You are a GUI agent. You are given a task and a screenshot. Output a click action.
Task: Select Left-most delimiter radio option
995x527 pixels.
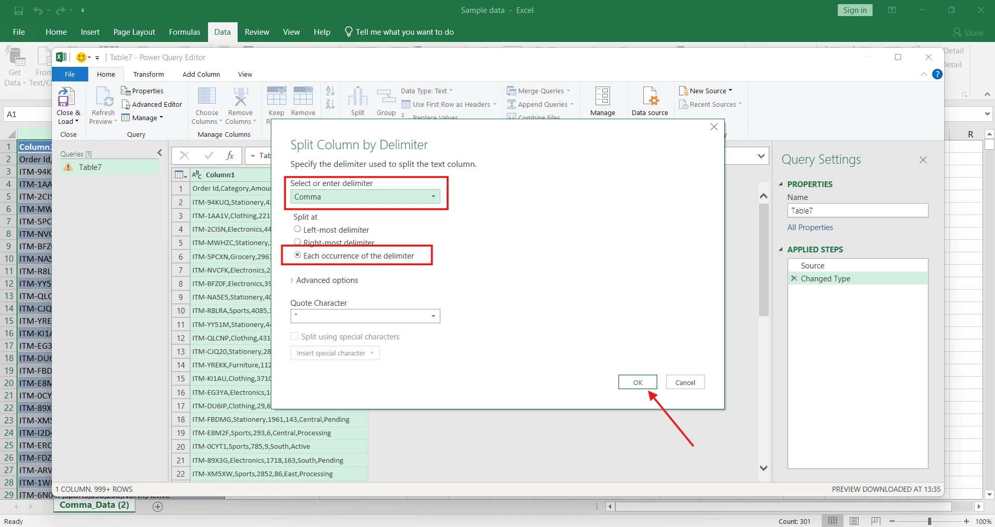click(298, 229)
